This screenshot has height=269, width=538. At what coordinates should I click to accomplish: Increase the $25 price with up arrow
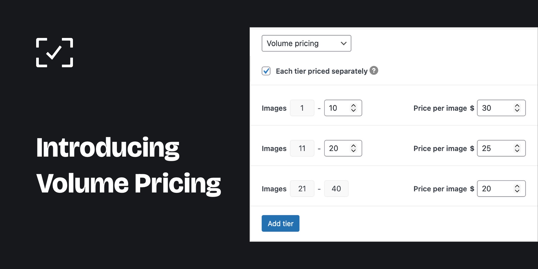pos(517,146)
